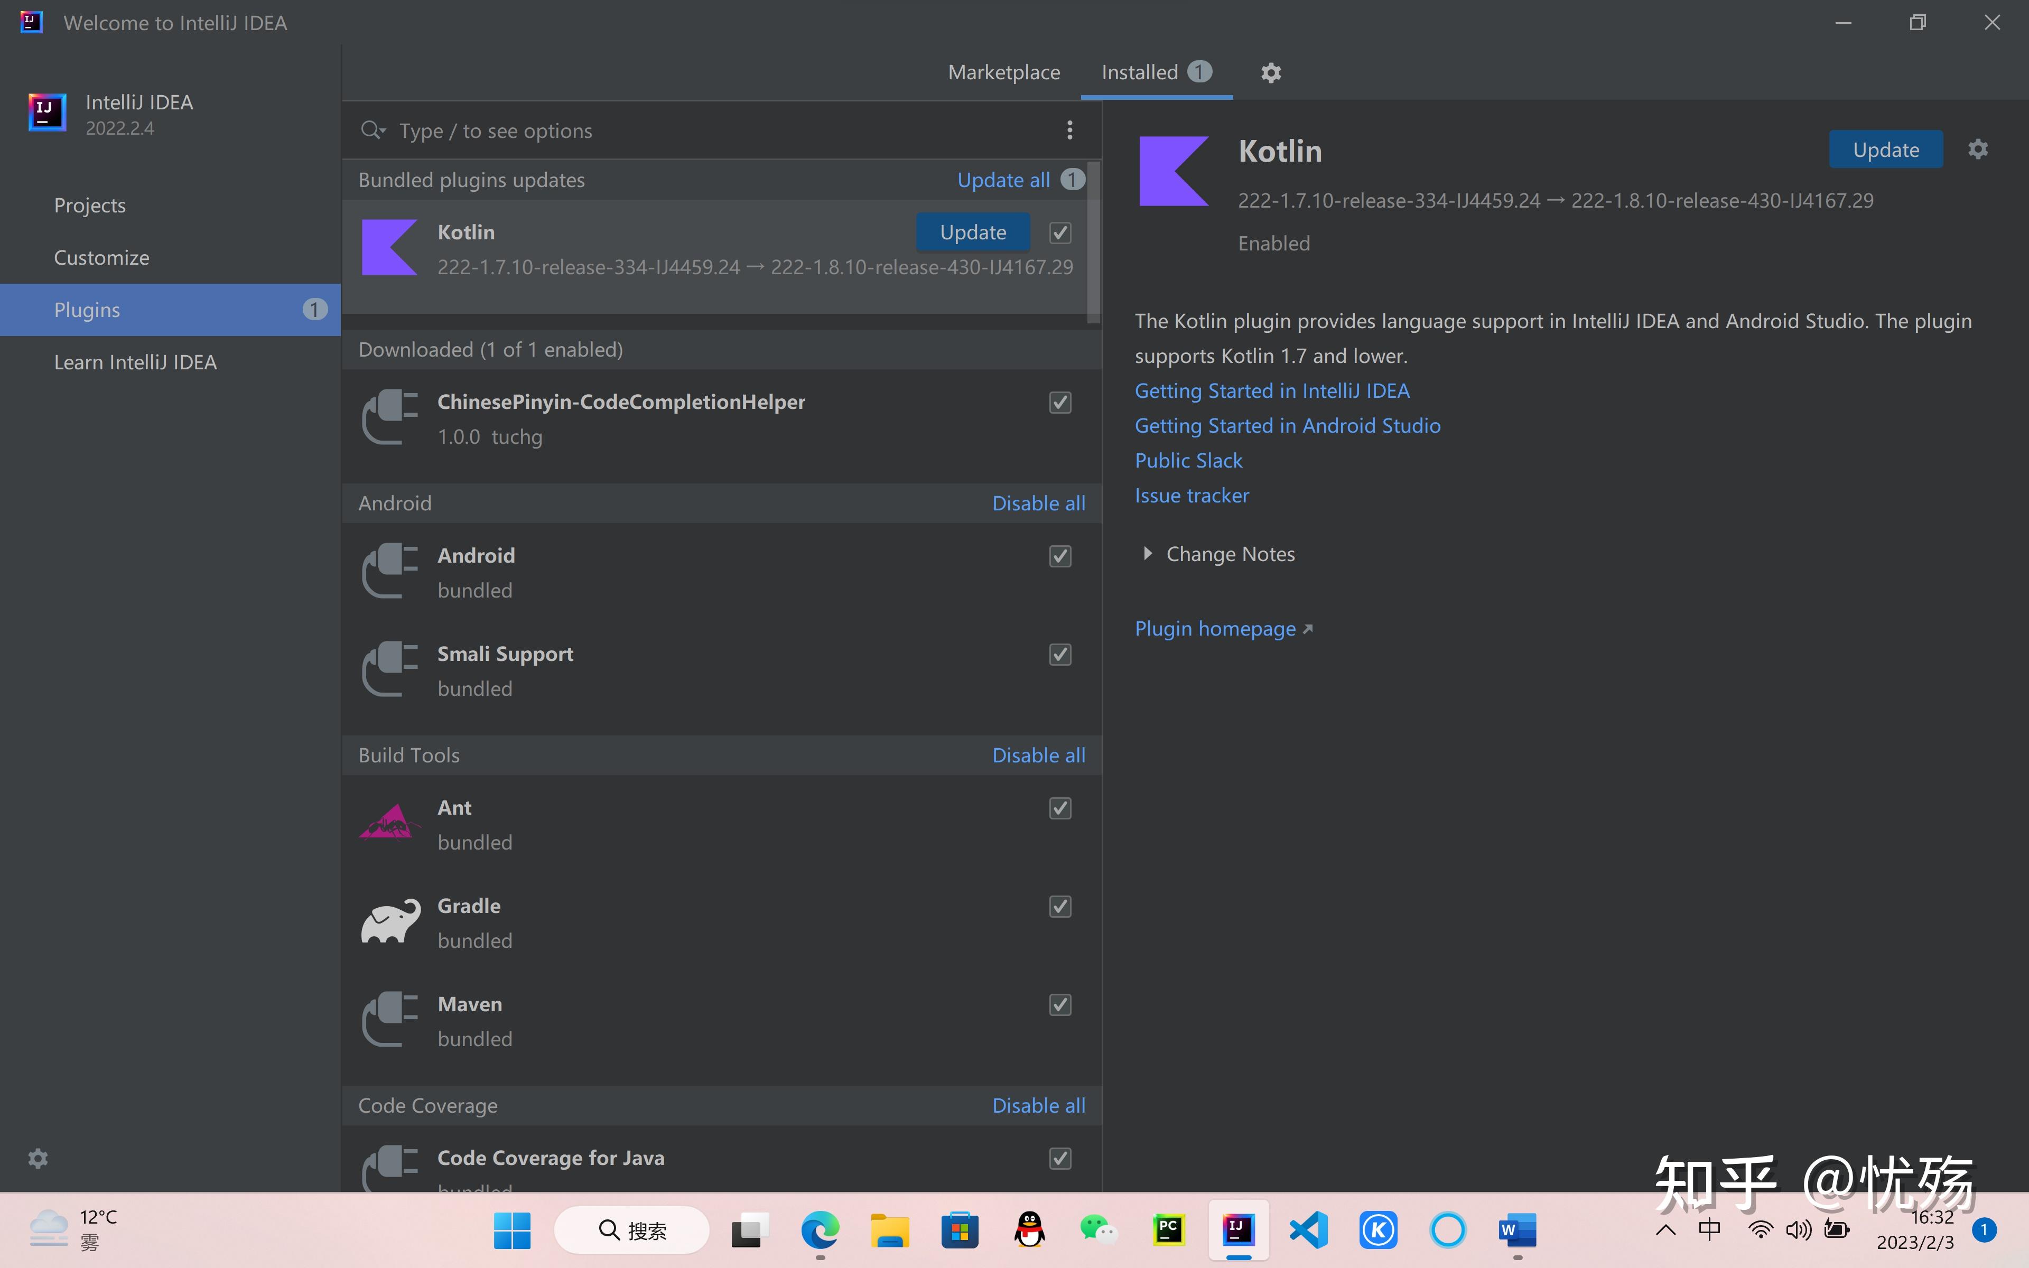
Task: Open the three-dot options menu by search
Action: (1069, 130)
